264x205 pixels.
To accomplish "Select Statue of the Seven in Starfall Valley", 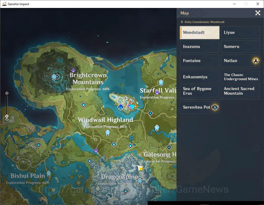I will click(x=161, y=83).
